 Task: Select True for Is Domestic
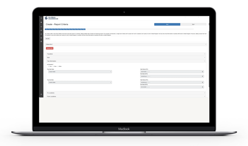tap(48, 66)
